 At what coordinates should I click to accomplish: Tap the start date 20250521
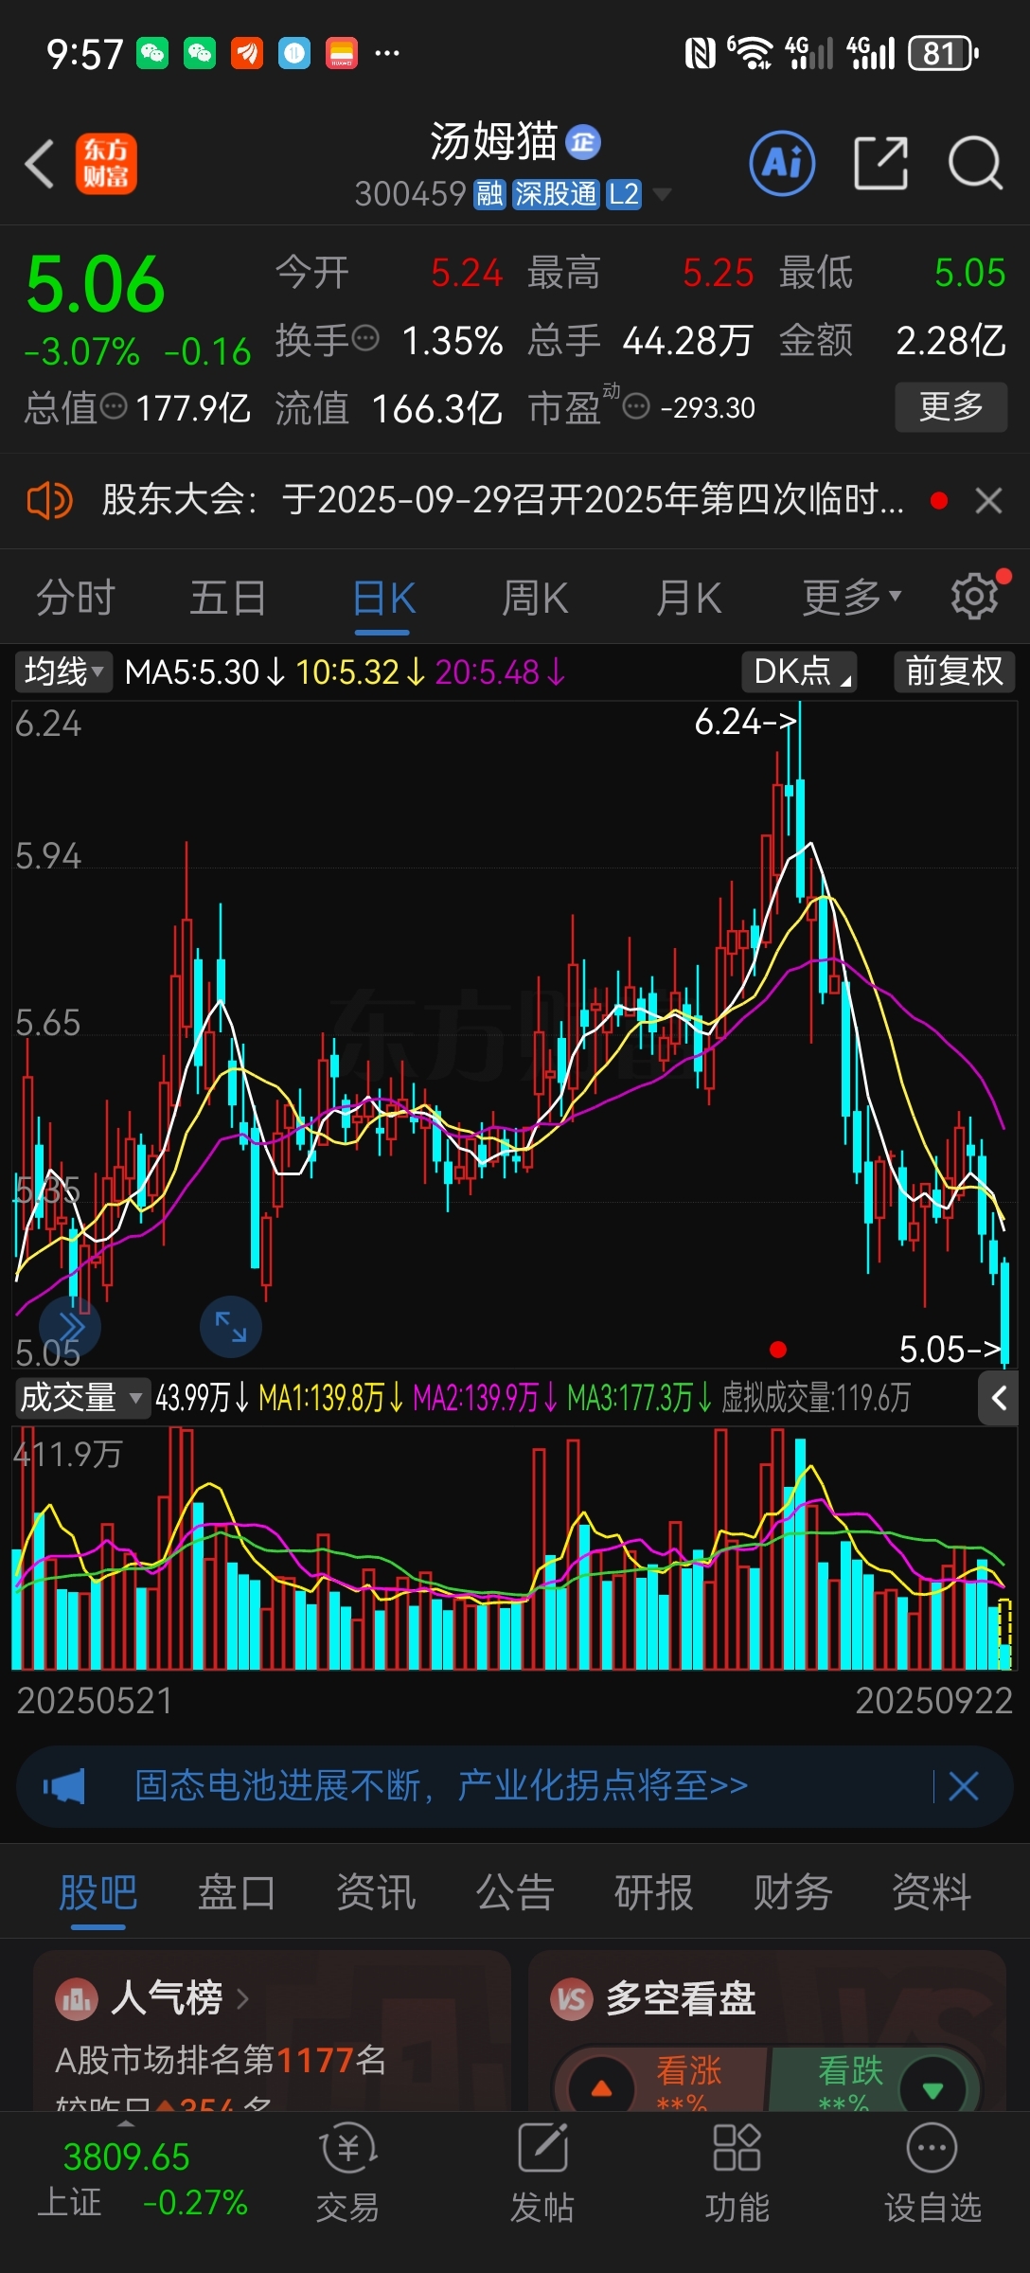pos(95,1701)
